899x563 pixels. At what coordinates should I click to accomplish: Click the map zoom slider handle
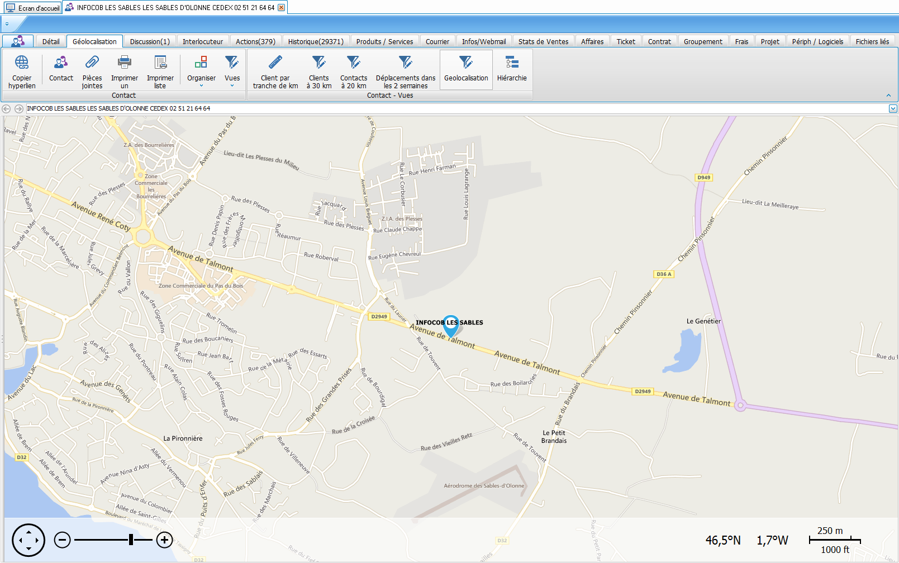point(131,540)
